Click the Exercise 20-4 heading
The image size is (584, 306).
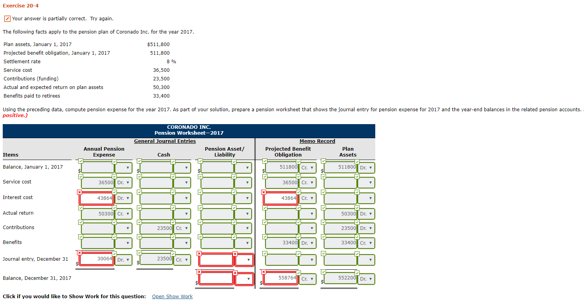21,5
